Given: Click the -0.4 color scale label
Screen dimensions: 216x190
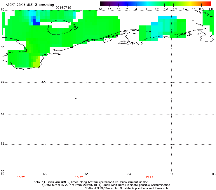Looking at the screenshot, I should (x=183, y=9).
